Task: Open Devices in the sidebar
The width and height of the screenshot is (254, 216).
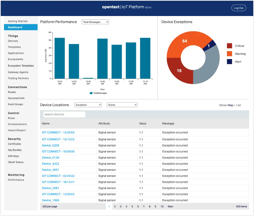Action: pyautogui.click(x=13, y=41)
